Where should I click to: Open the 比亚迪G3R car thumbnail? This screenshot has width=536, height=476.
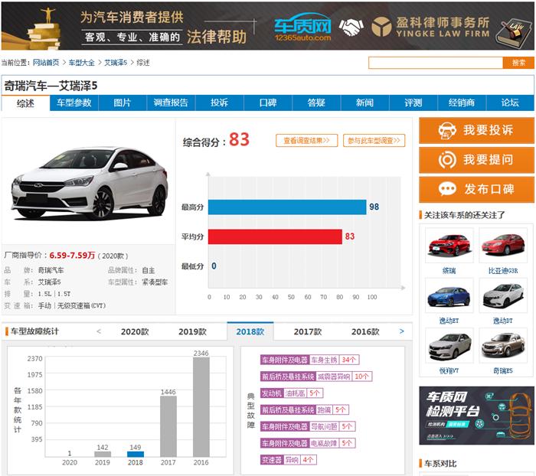(503, 246)
